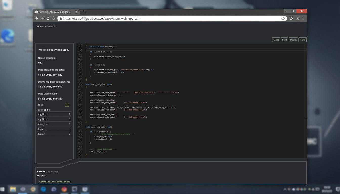Image resolution: width=340 pixels, height=194 pixels.
Task: Add a new file with the plus icon
Action: click(67, 105)
